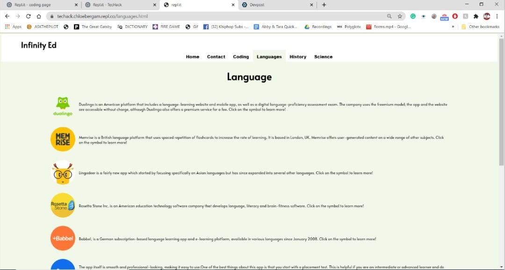Click the Babbel description text
The image size is (505, 270).
tap(227, 239)
